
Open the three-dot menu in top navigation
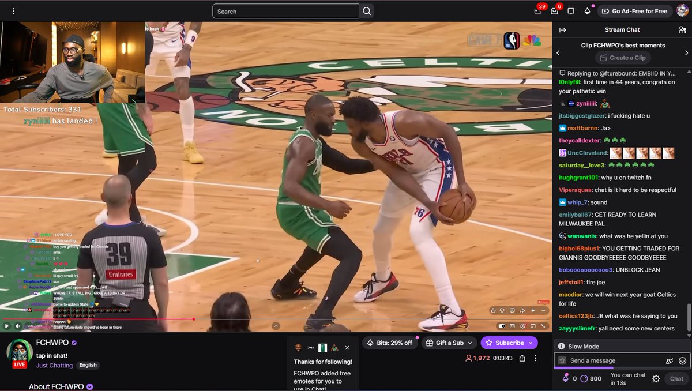(13, 11)
